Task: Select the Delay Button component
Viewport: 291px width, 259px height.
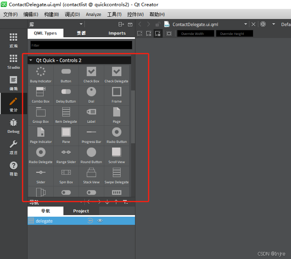Action: pos(66,95)
